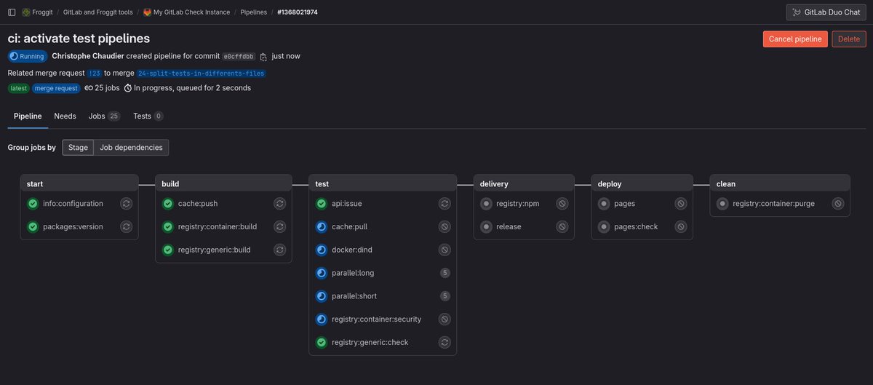This screenshot has width=873, height=385.
Task: Open the Jobs tab
Action: coord(104,116)
